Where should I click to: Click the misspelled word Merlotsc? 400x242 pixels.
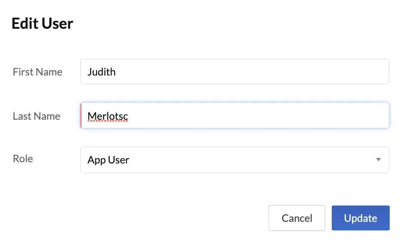pos(108,116)
